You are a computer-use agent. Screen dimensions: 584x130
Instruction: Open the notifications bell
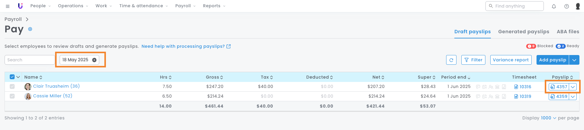pos(554,6)
